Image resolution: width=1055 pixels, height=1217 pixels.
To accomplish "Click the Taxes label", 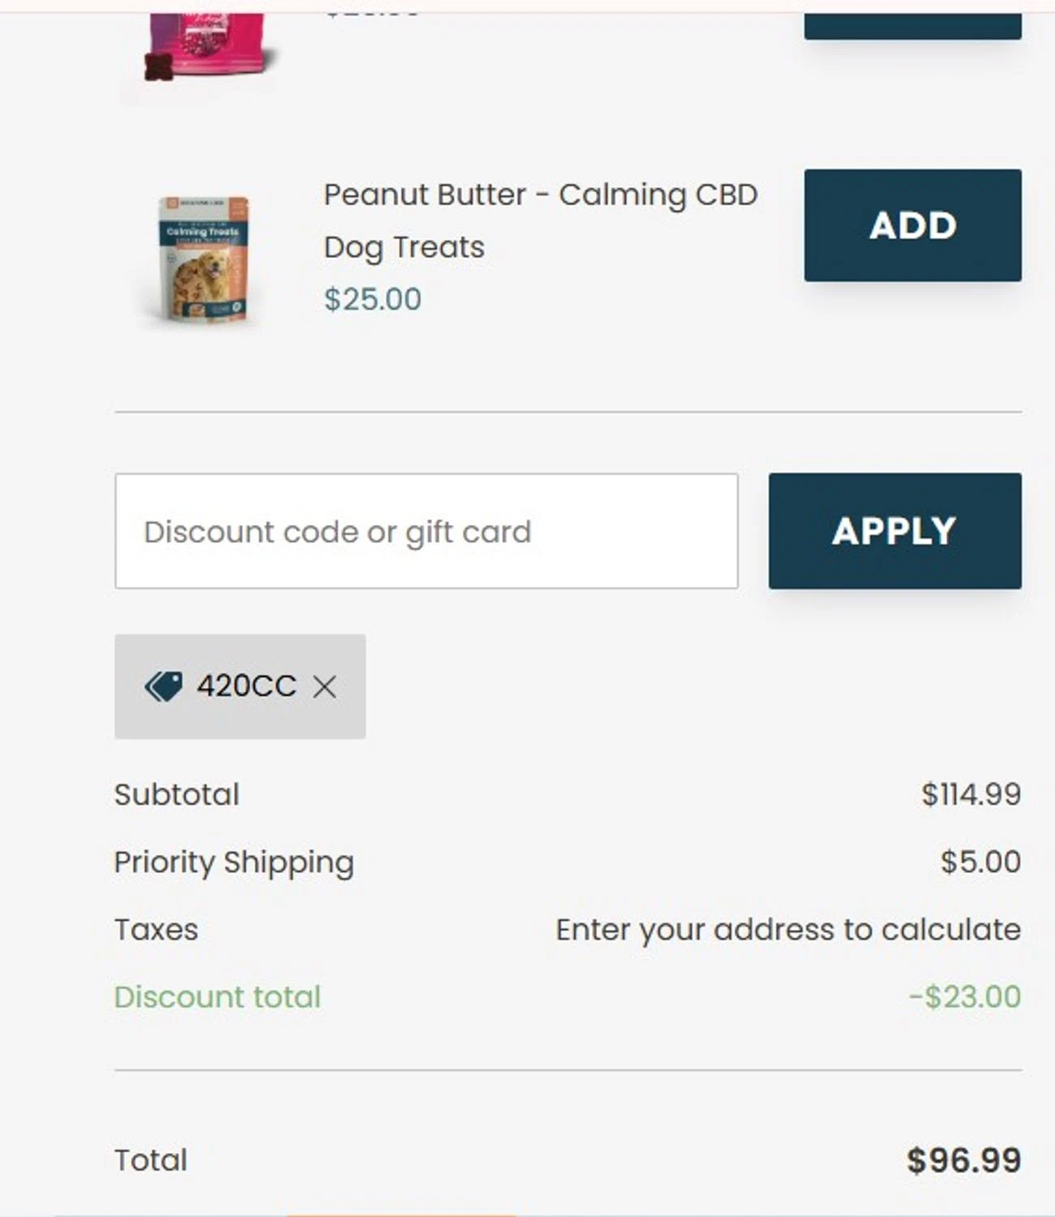I will [156, 930].
